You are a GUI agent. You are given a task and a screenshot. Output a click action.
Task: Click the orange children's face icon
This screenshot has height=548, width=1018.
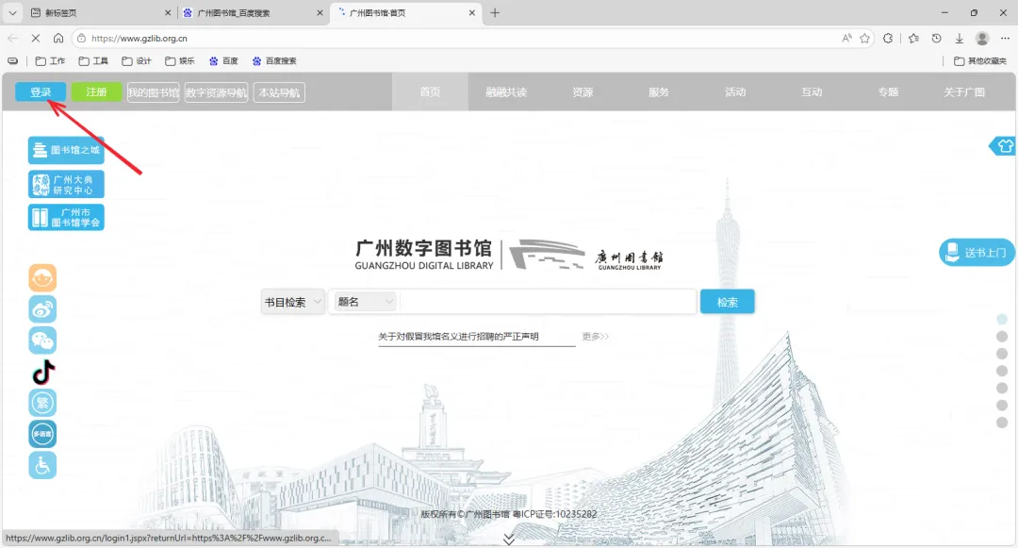(42, 278)
